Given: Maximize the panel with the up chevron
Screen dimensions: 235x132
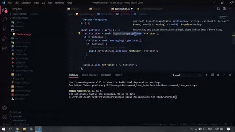Looking at the screenshot, I should (224, 75).
